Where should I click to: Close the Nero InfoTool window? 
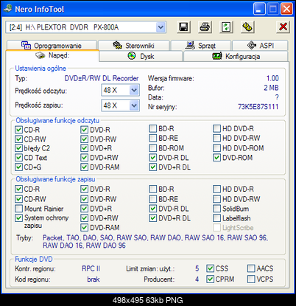(286, 10)
